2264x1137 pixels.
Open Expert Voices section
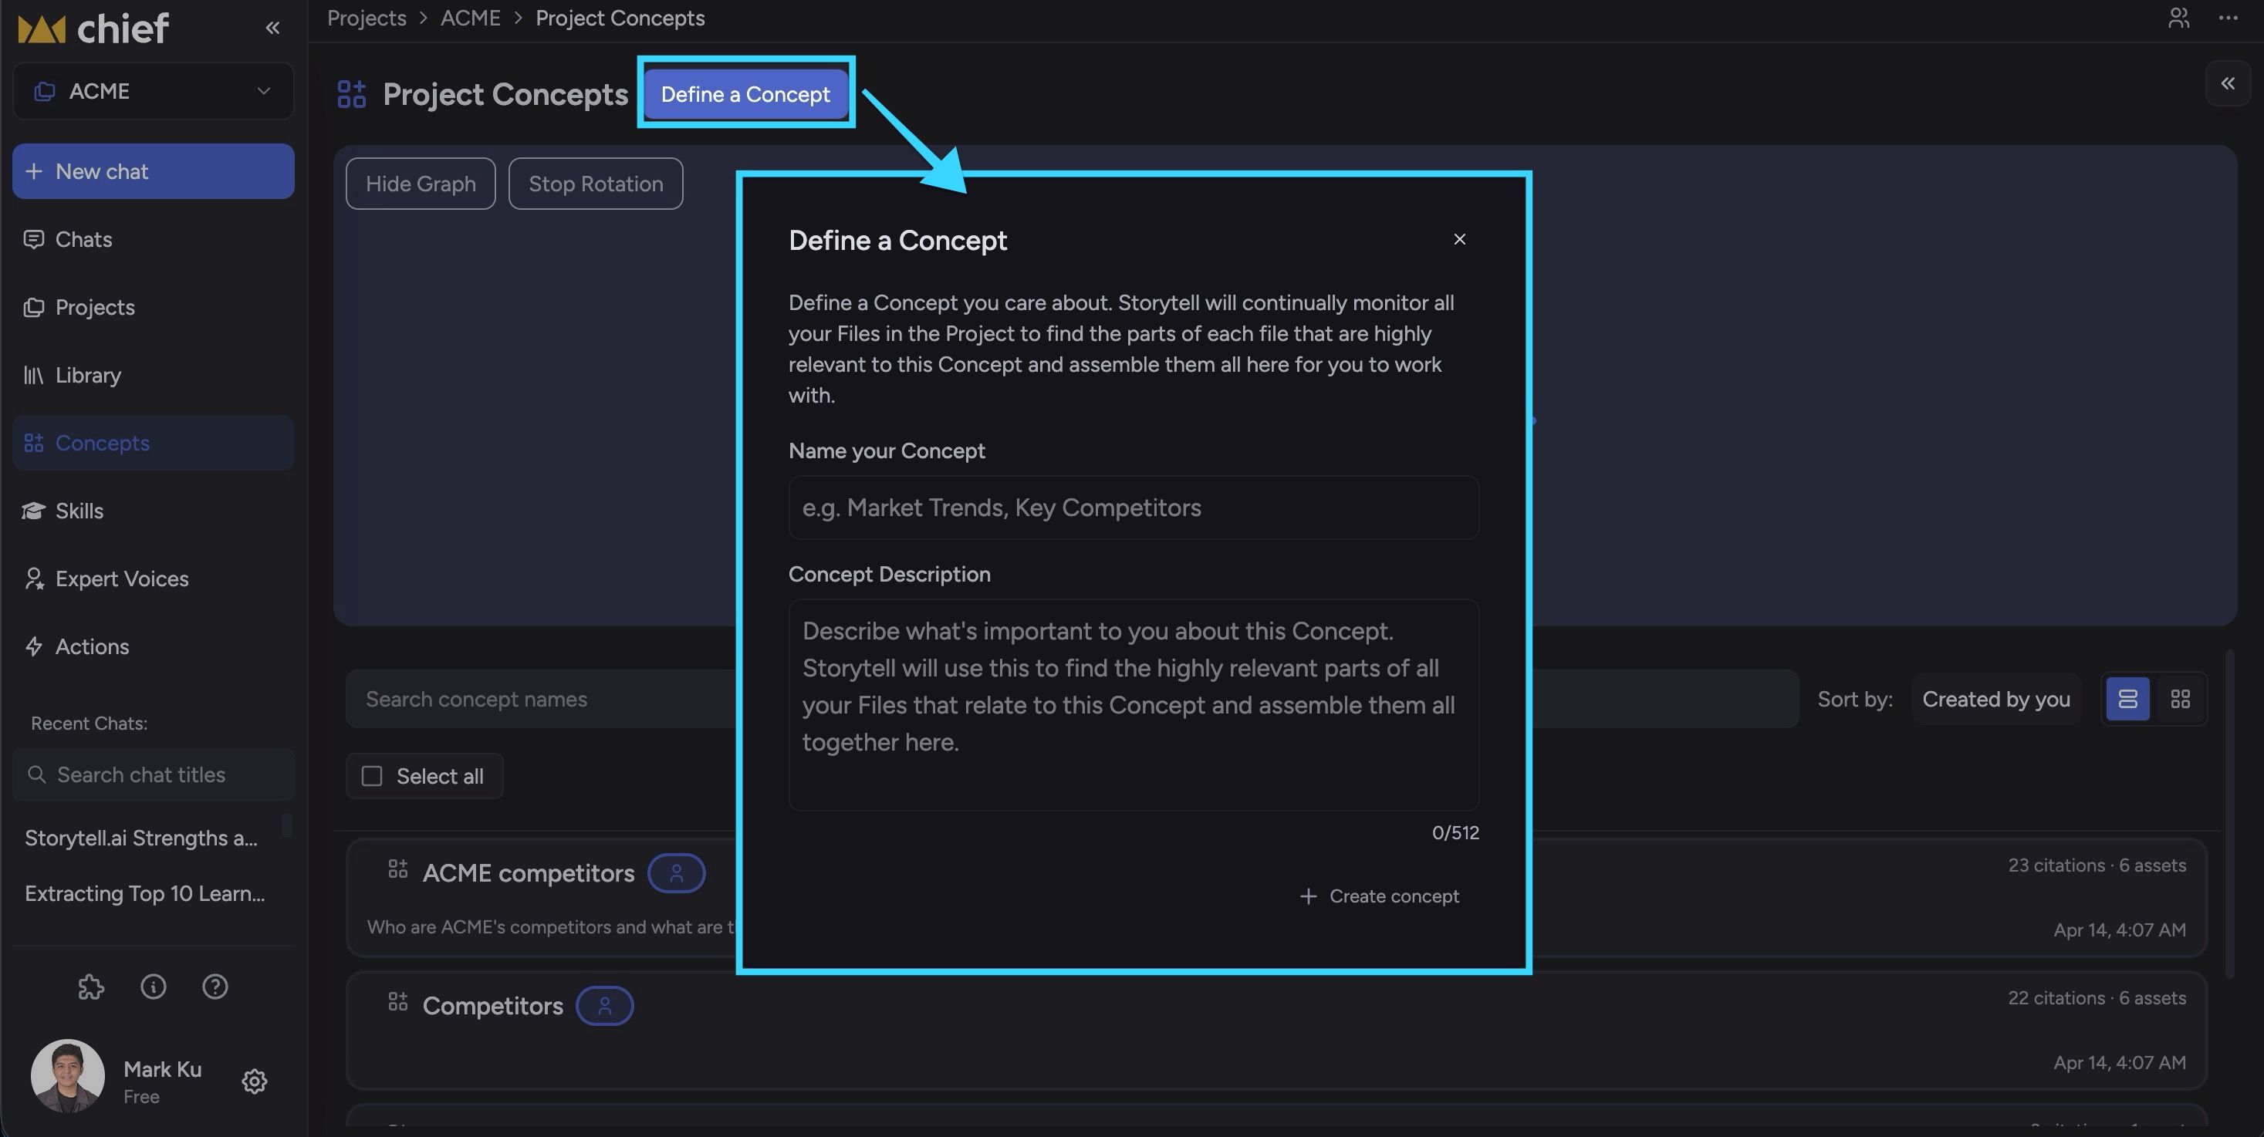[x=154, y=579]
